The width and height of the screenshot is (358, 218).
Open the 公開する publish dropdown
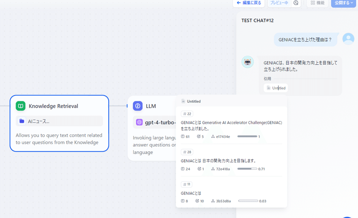pyautogui.click(x=344, y=3)
